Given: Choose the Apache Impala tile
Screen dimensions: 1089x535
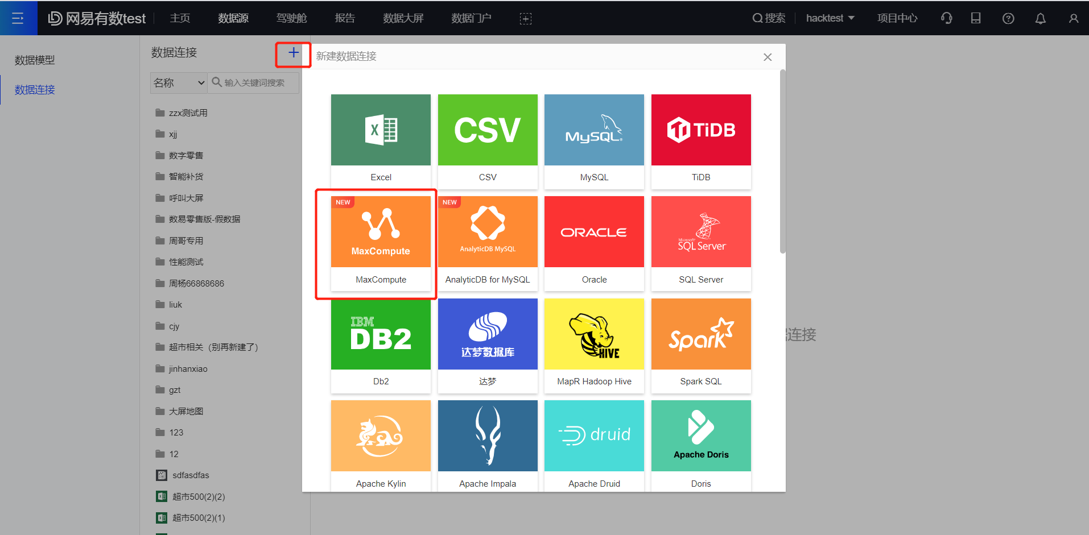Looking at the screenshot, I should pos(488,446).
